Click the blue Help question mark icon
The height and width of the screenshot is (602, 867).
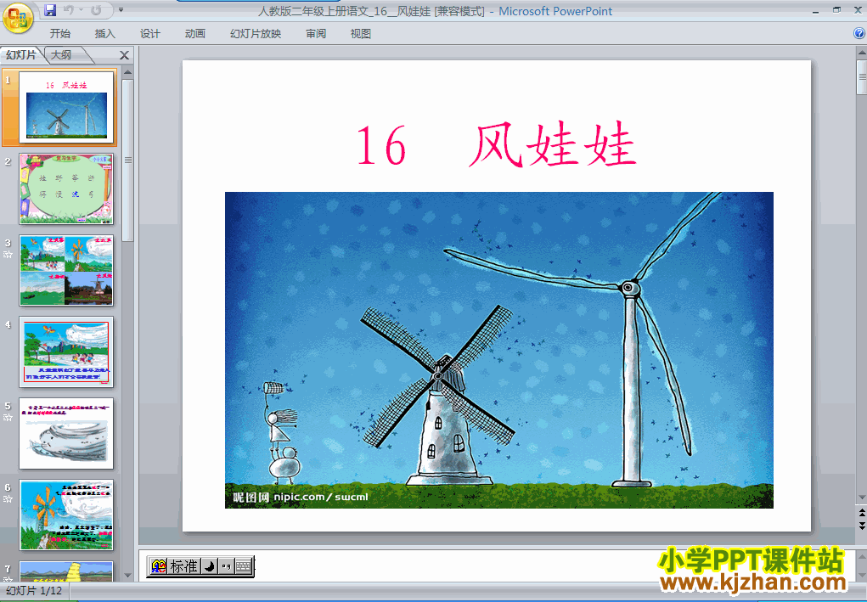click(859, 34)
